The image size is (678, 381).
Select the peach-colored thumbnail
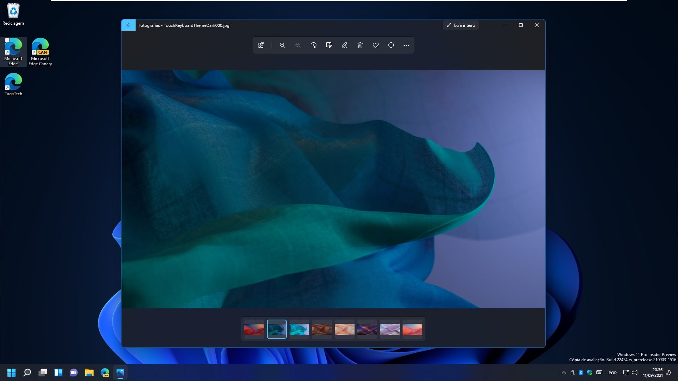(x=345, y=329)
